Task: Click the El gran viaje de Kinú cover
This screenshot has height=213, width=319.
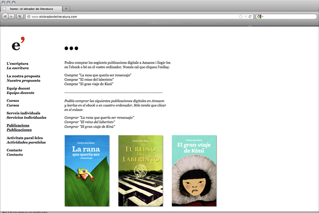Action: [x=194, y=171]
